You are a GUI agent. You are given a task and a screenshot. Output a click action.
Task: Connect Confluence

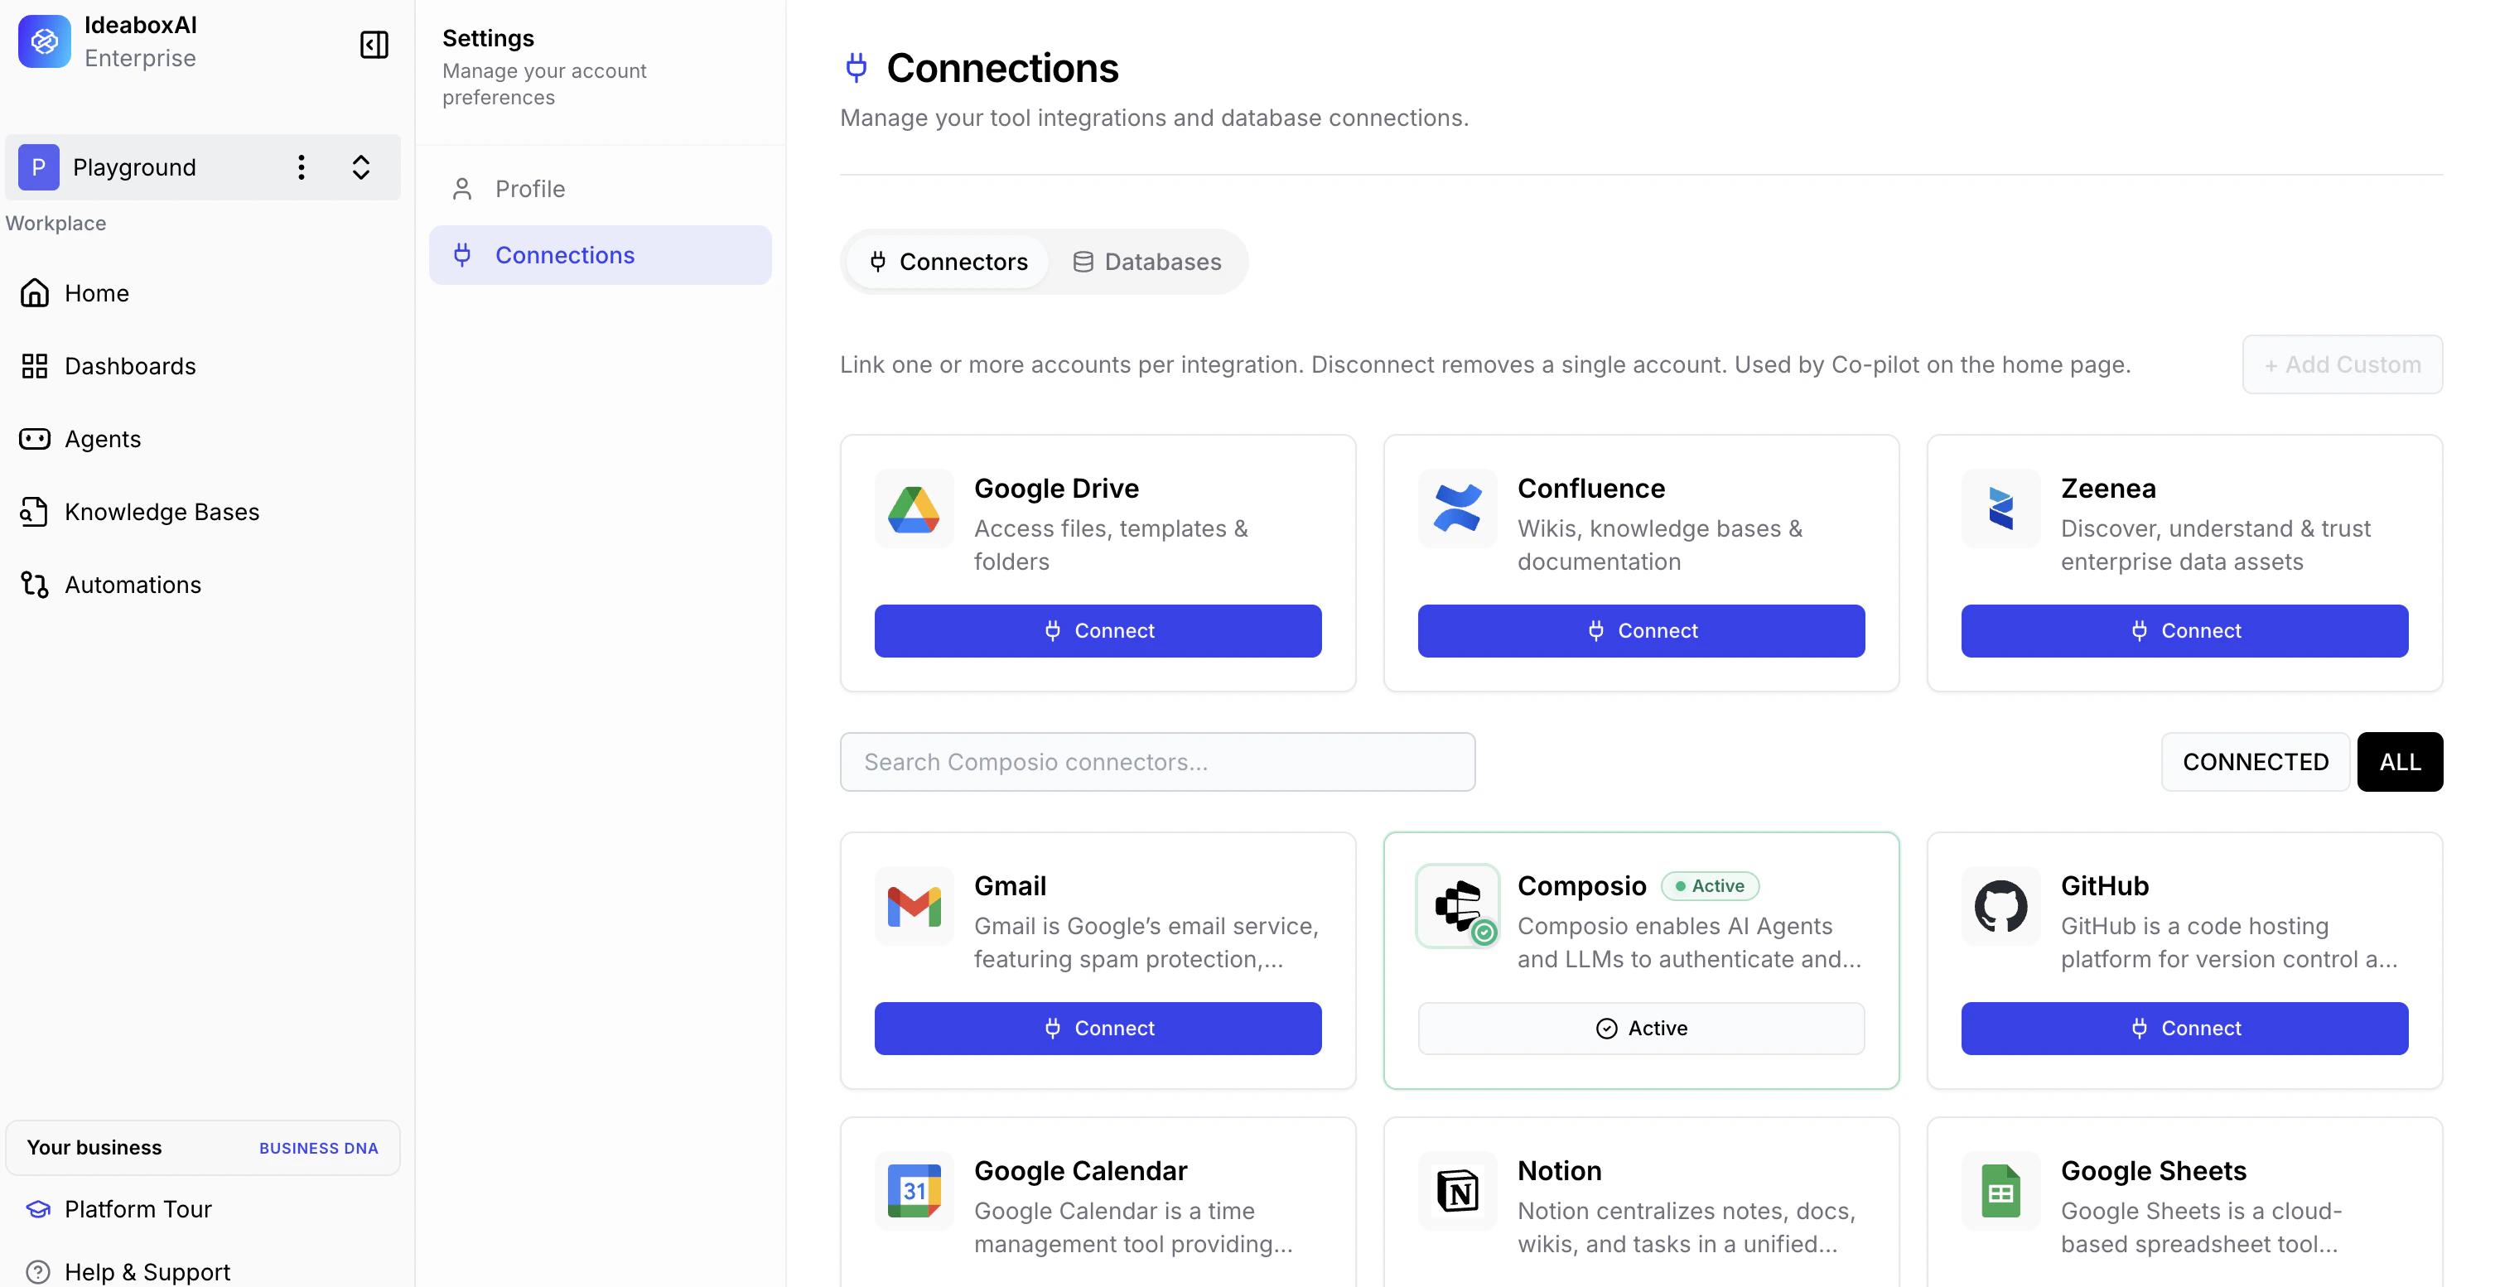coord(1641,631)
